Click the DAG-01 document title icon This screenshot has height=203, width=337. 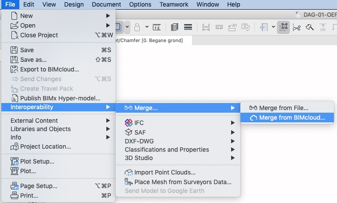pos(298,14)
